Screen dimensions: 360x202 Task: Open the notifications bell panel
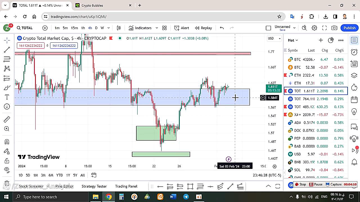[x=354, y=162]
